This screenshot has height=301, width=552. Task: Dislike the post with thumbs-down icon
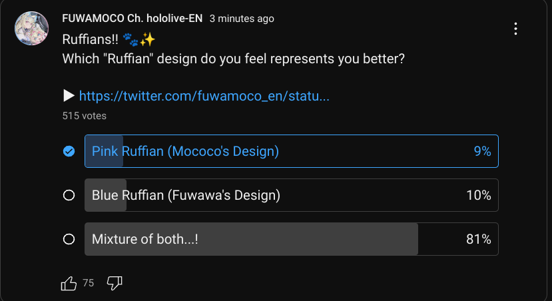tap(115, 284)
